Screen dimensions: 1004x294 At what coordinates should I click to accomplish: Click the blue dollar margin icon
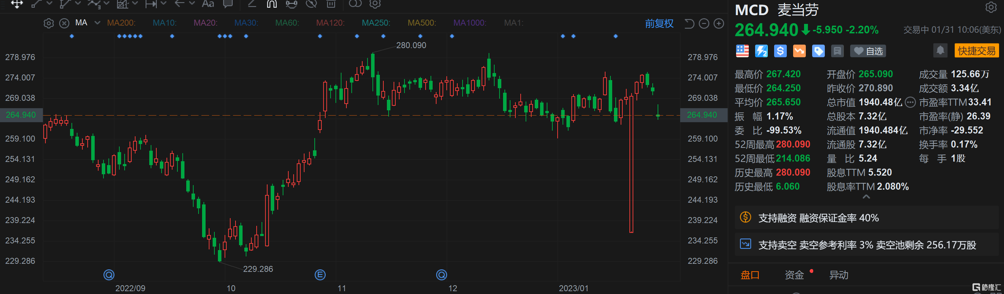click(780, 51)
